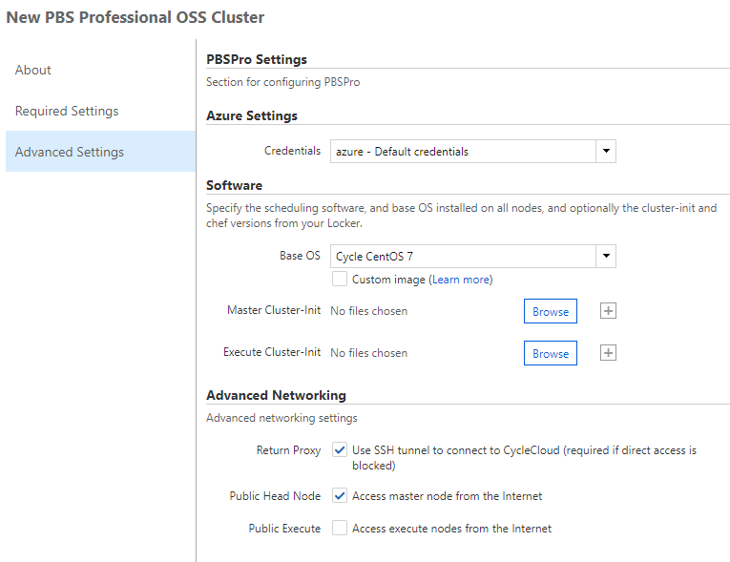Expand the Base OS dropdown arrow
The height and width of the screenshot is (562, 730).
coord(605,256)
